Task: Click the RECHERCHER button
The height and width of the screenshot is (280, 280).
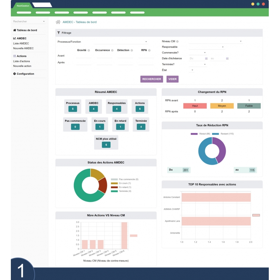Action: point(152,79)
